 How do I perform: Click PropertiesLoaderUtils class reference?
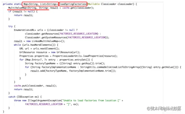click(67, 56)
